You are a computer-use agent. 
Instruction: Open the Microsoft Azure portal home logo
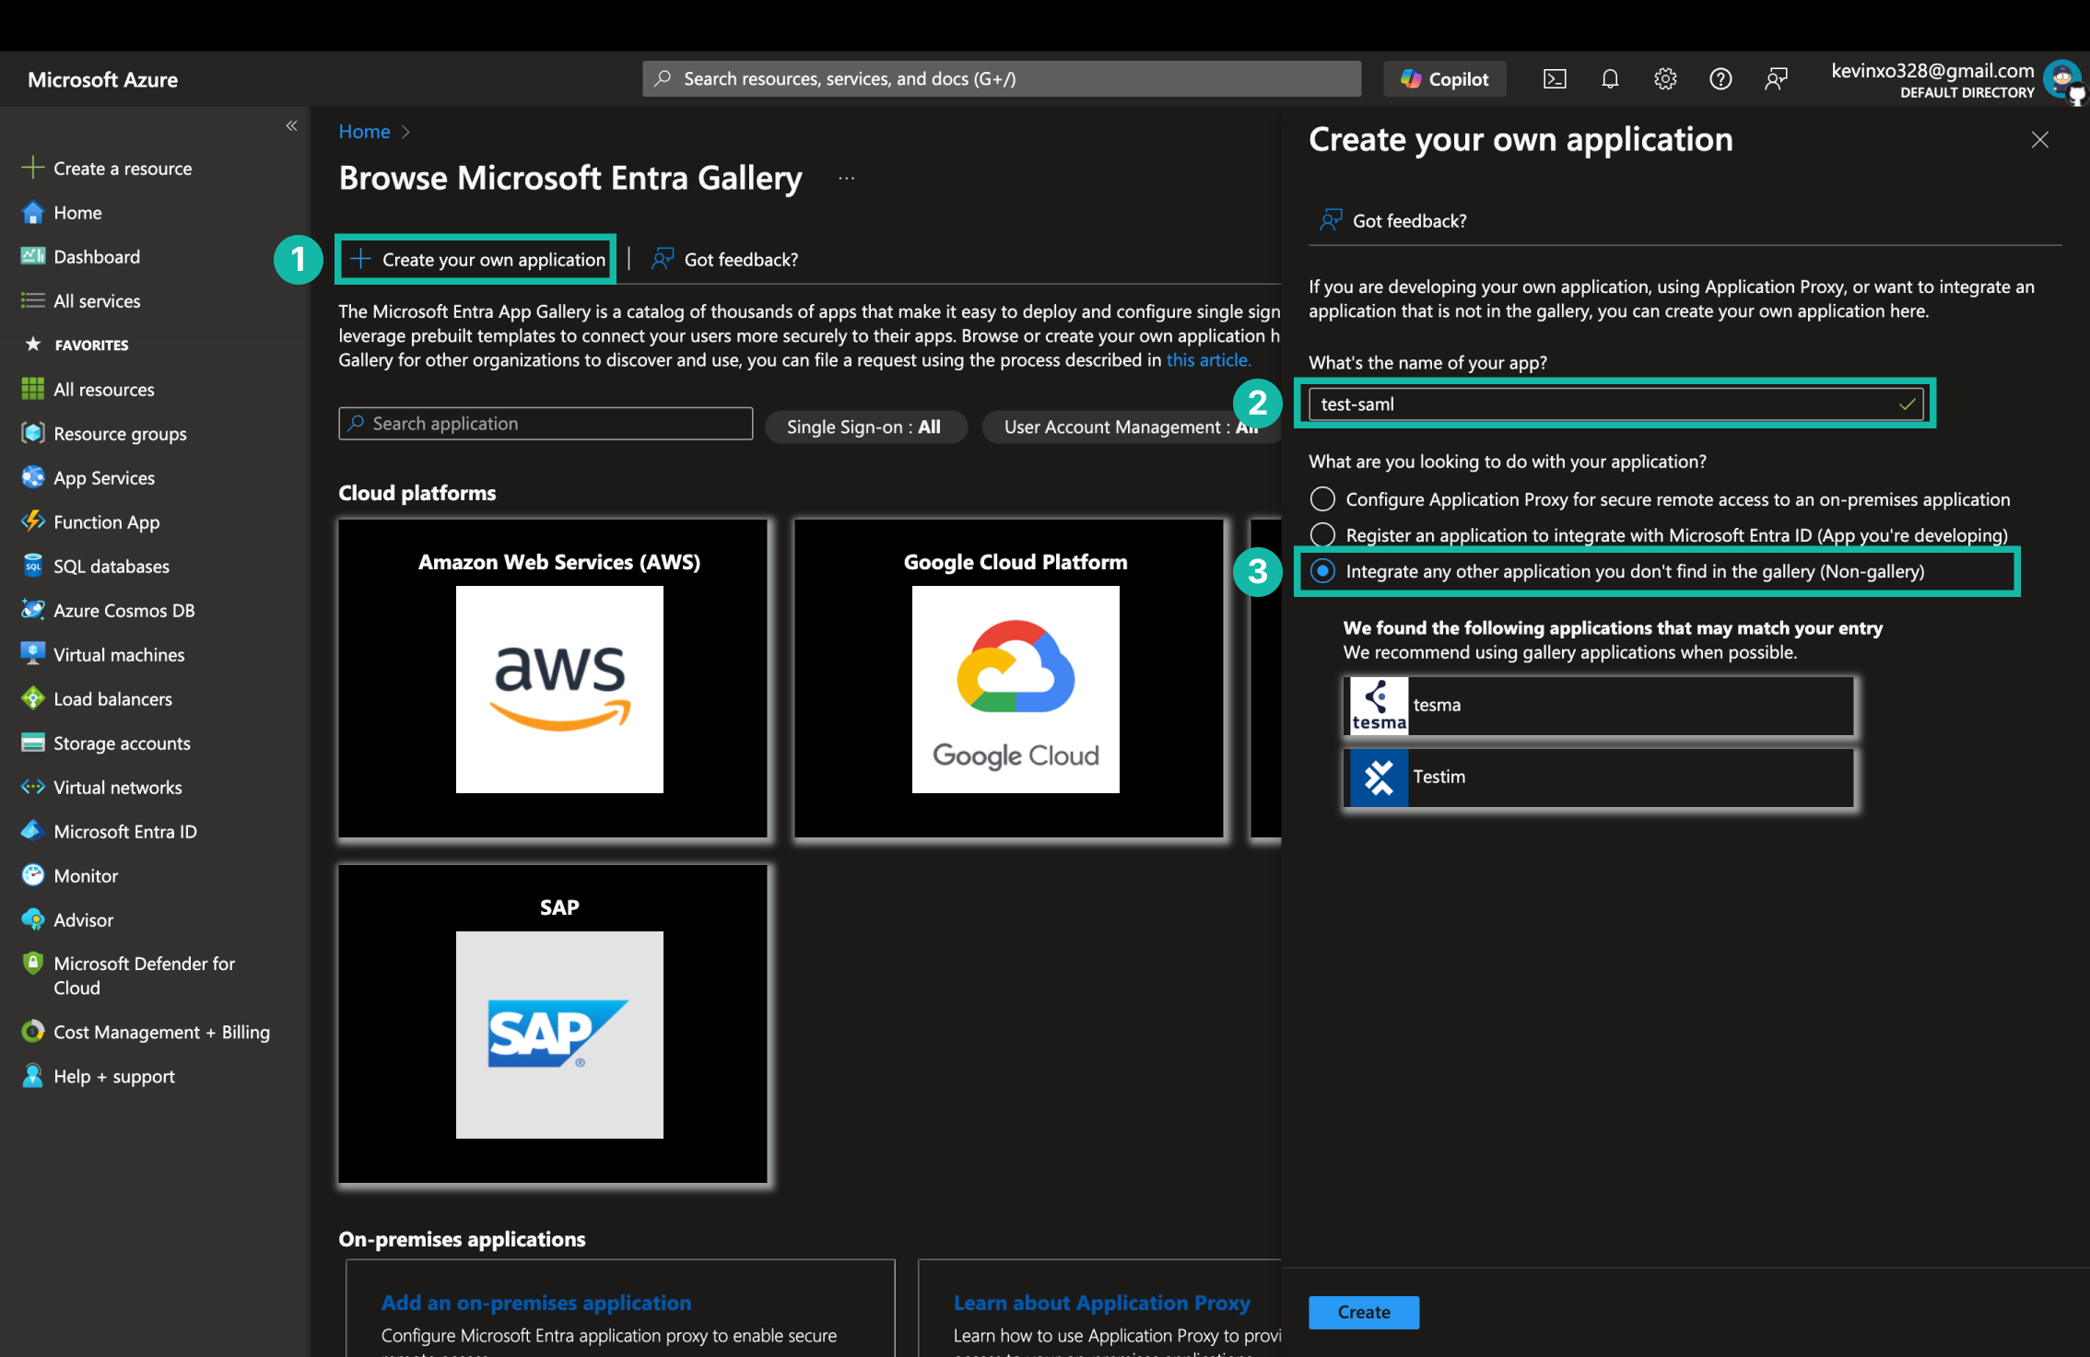pos(102,79)
